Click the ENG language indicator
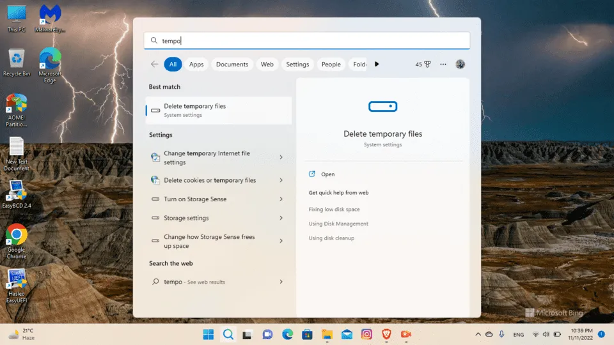614x345 pixels. click(519, 334)
